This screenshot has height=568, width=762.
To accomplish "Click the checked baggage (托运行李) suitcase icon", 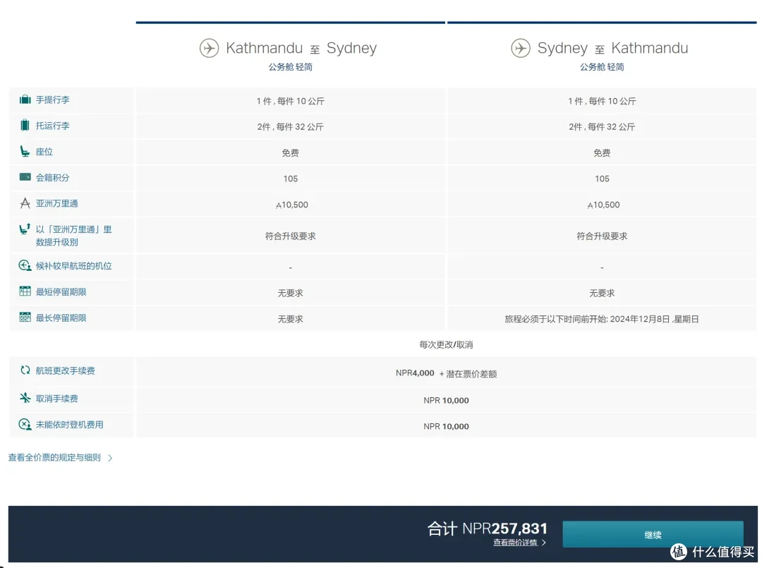I will point(25,126).
